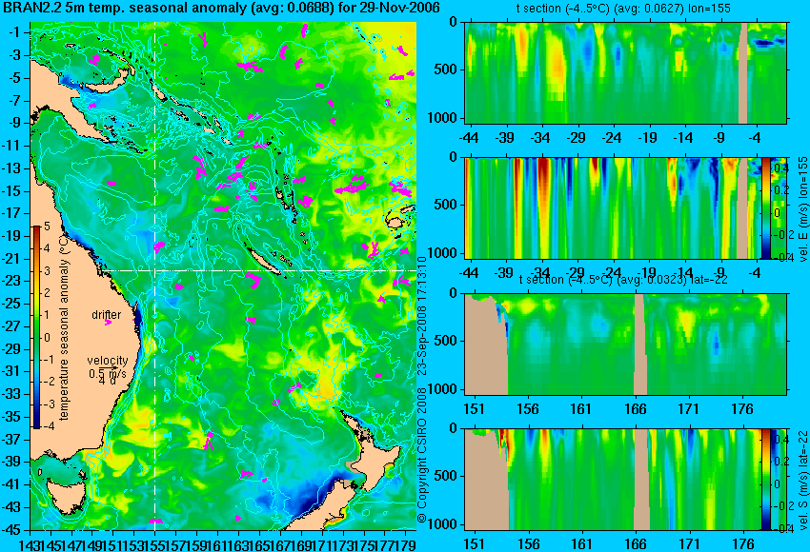Click the '1000' depth label on the top section
Viewport: 810px width, 552px height.
444,118
